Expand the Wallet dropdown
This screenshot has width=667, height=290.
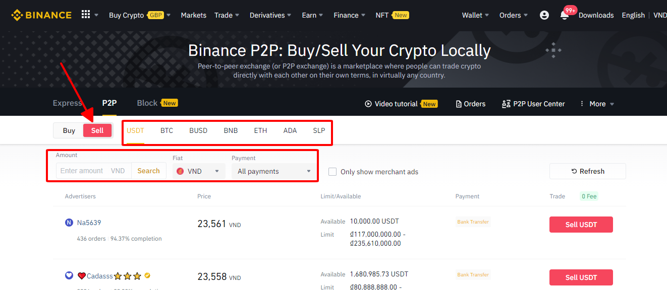click(x=475, y=15)
